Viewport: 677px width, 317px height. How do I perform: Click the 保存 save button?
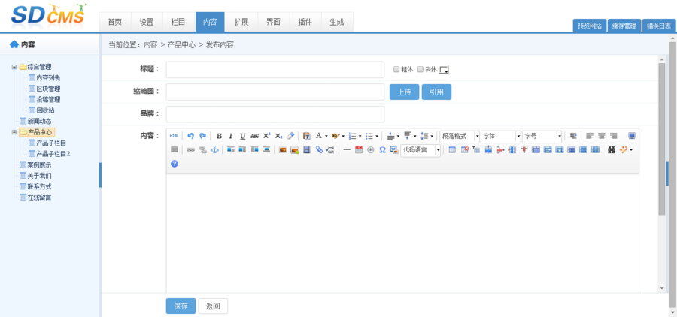point(181,306)
